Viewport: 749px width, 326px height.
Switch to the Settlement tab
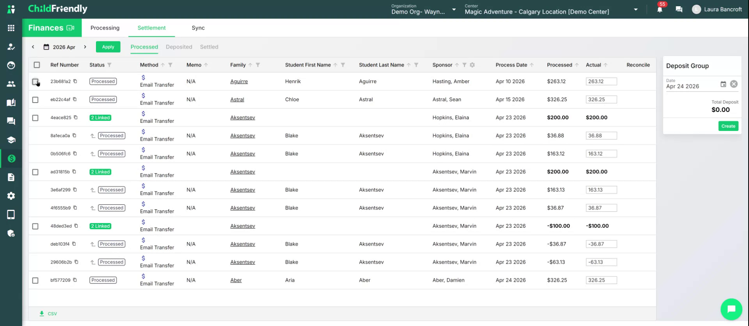tap(151, 28)
